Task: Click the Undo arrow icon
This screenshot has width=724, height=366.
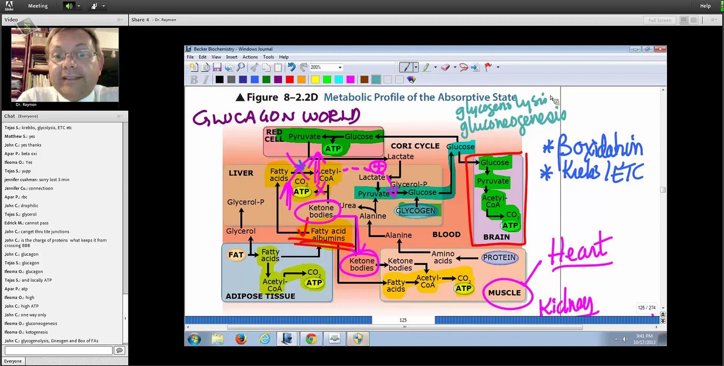Action: point(291,67)
